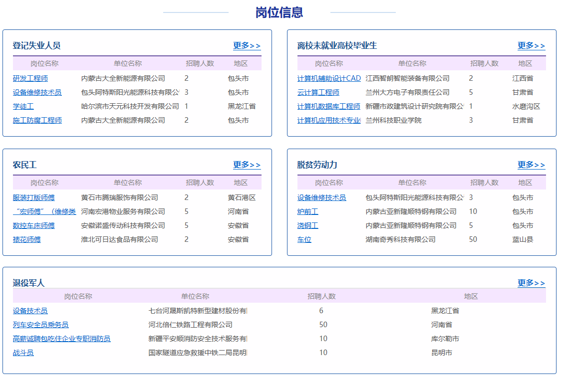The height and width of the screenshot is (381, 562).
Task: Select company 安徽诺盛传动科技有限公司
Action: coord(123,225)
